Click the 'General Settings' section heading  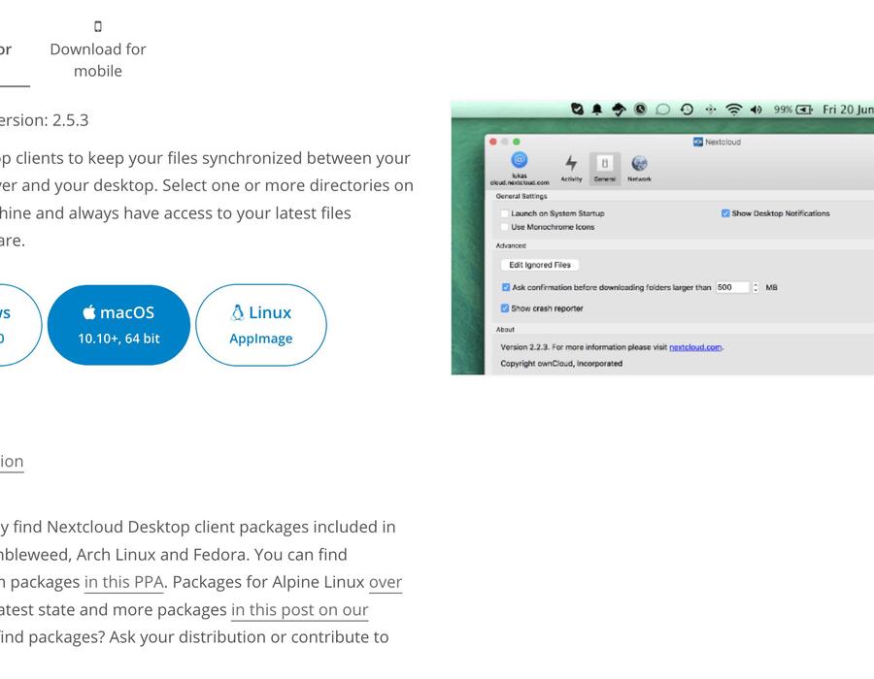521,197
